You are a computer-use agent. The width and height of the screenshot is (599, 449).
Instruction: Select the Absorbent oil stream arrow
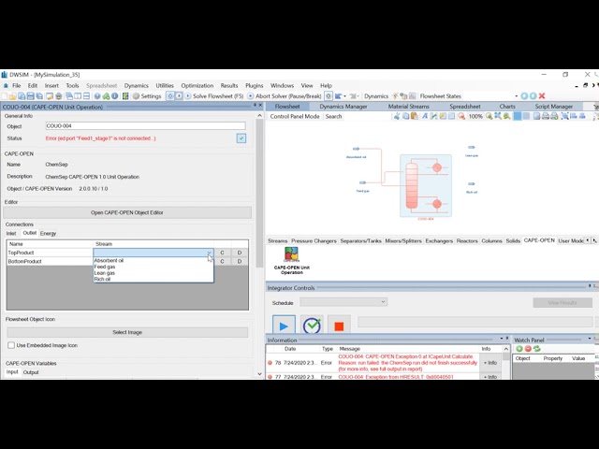(x=356, y=149)
